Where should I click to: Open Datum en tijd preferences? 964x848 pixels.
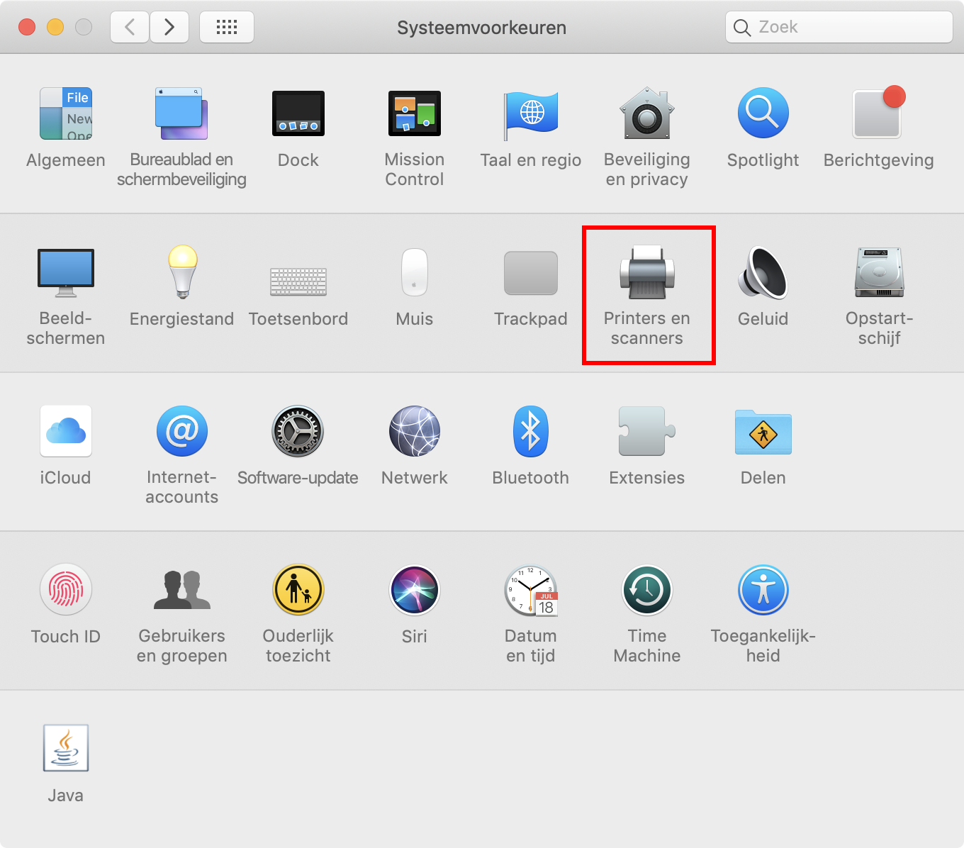pos(530,591)
